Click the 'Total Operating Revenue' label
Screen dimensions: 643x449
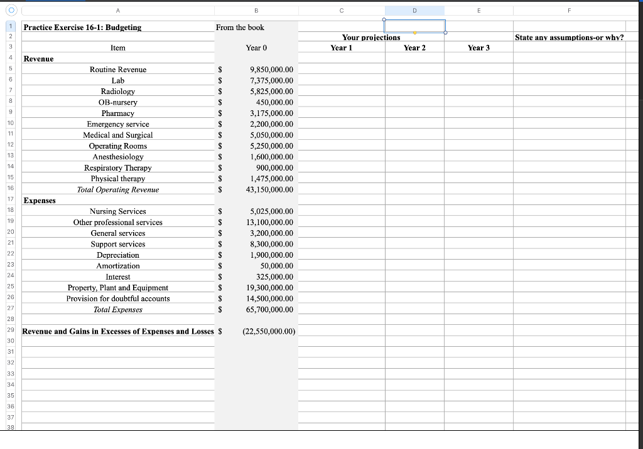pos(117,189)
